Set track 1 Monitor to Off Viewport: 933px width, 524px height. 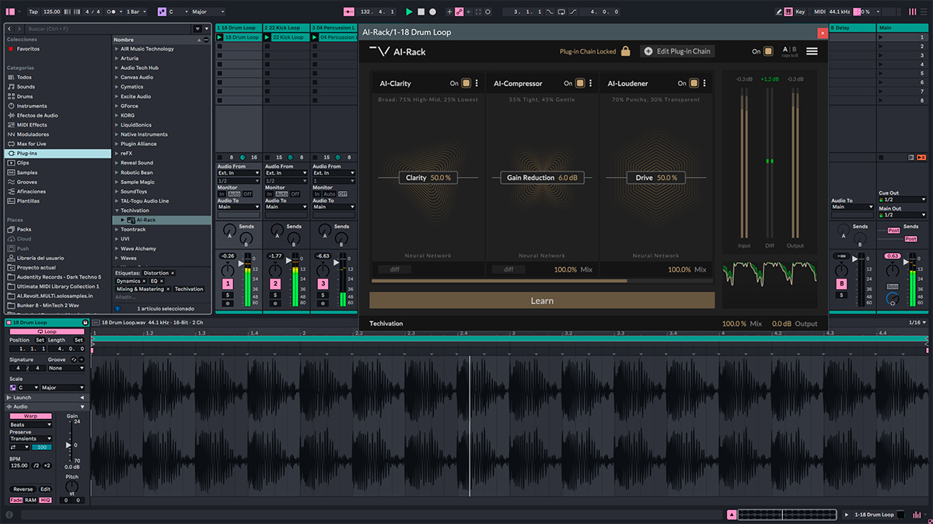coord(247,194)
